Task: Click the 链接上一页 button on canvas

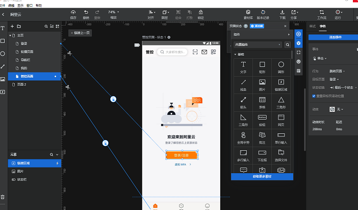Action: [80, 33]
